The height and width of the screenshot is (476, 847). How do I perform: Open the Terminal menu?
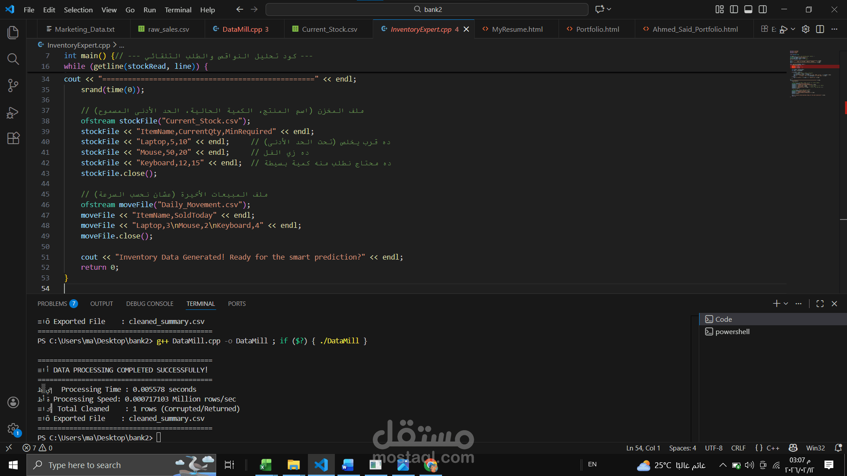178,10
